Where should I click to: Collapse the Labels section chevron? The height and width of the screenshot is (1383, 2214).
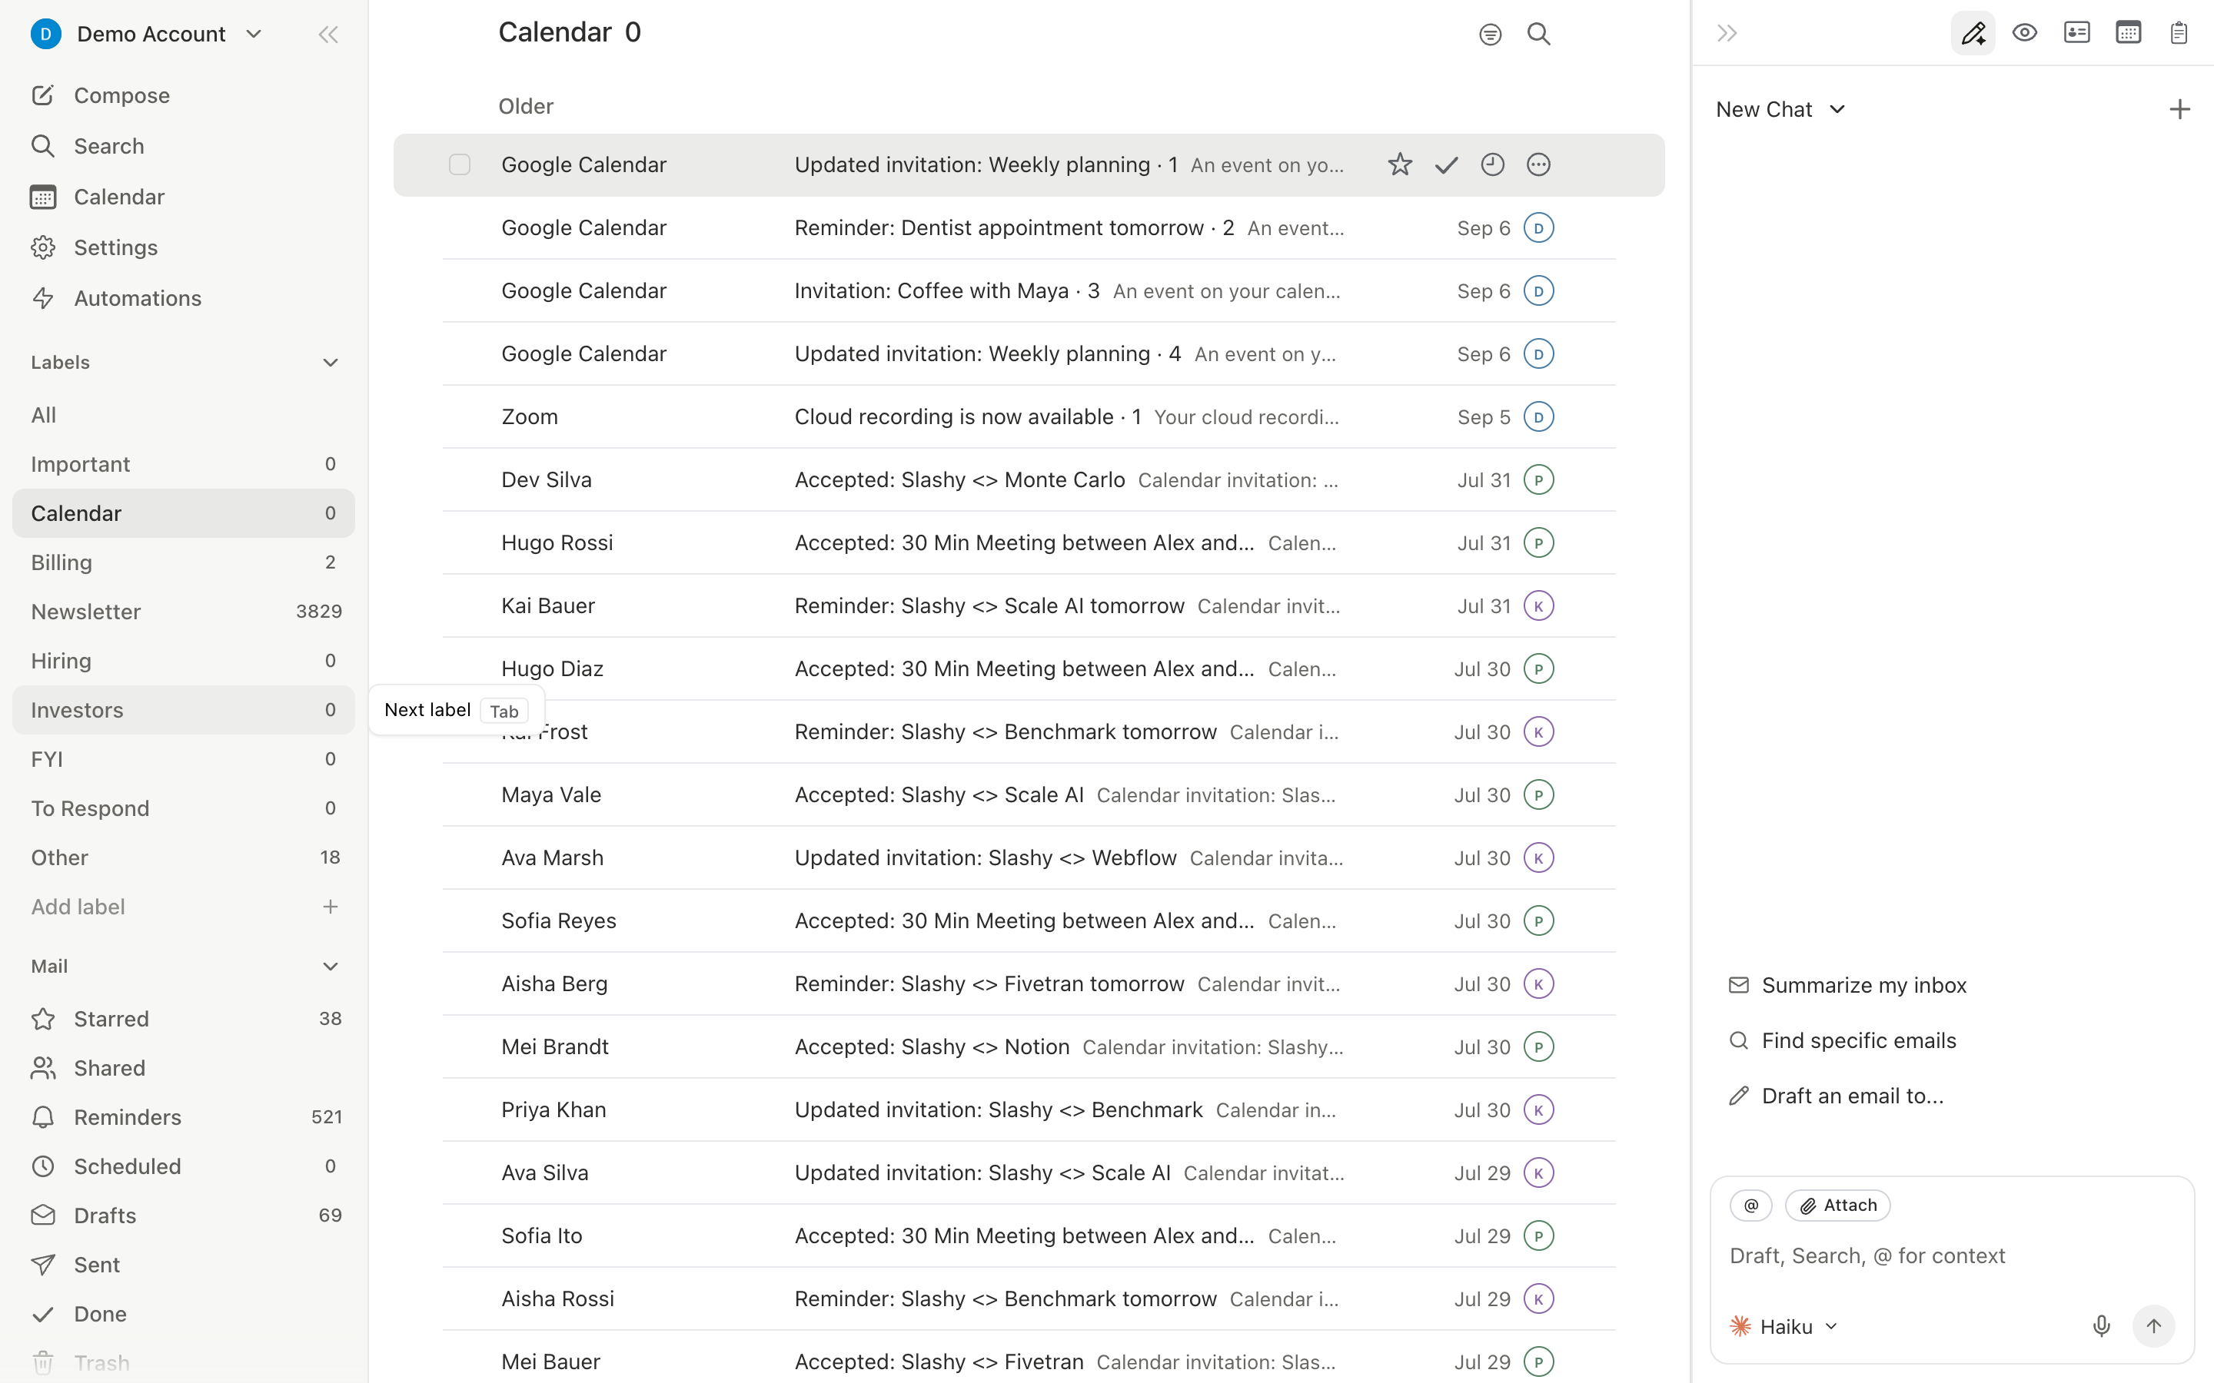331,363
